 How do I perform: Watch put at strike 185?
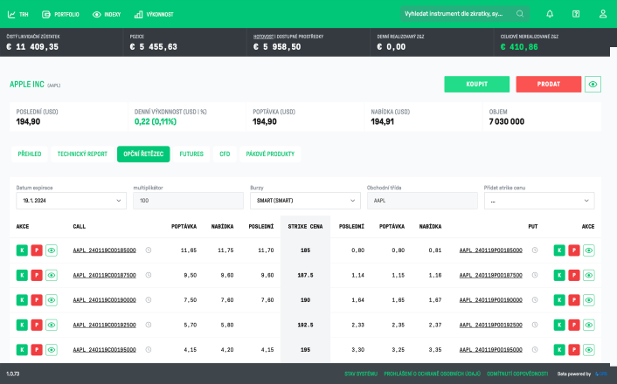(589, 250)
